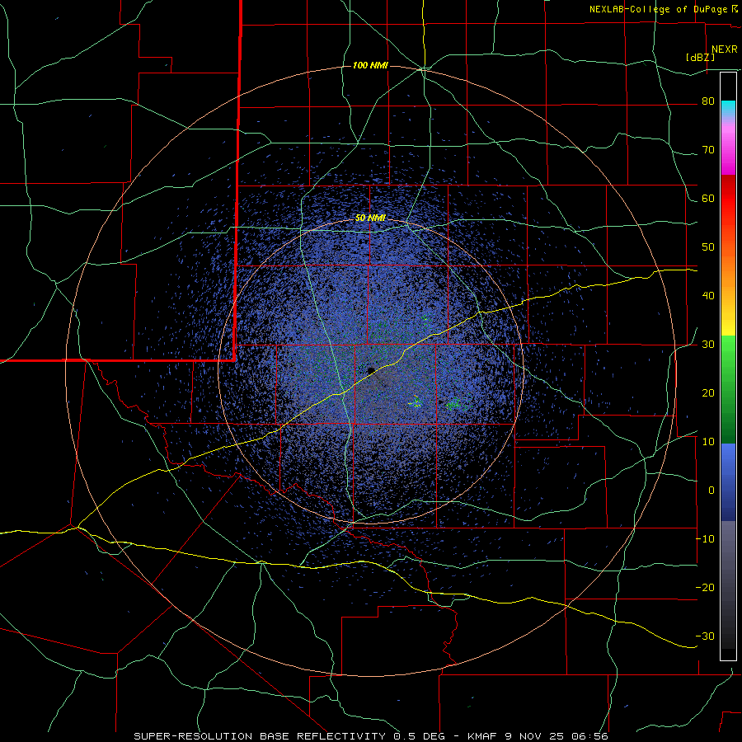
Task: Click the 50 NMI range ring label
Action: tap(370, 218)
